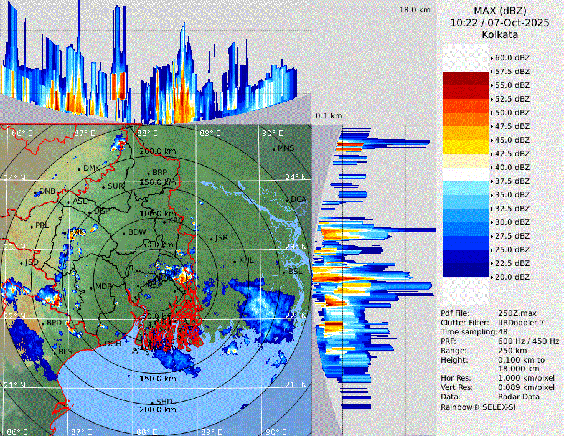
Task: Click the Rainbow SELEX-SI text
Action: [x=478, y=407]
